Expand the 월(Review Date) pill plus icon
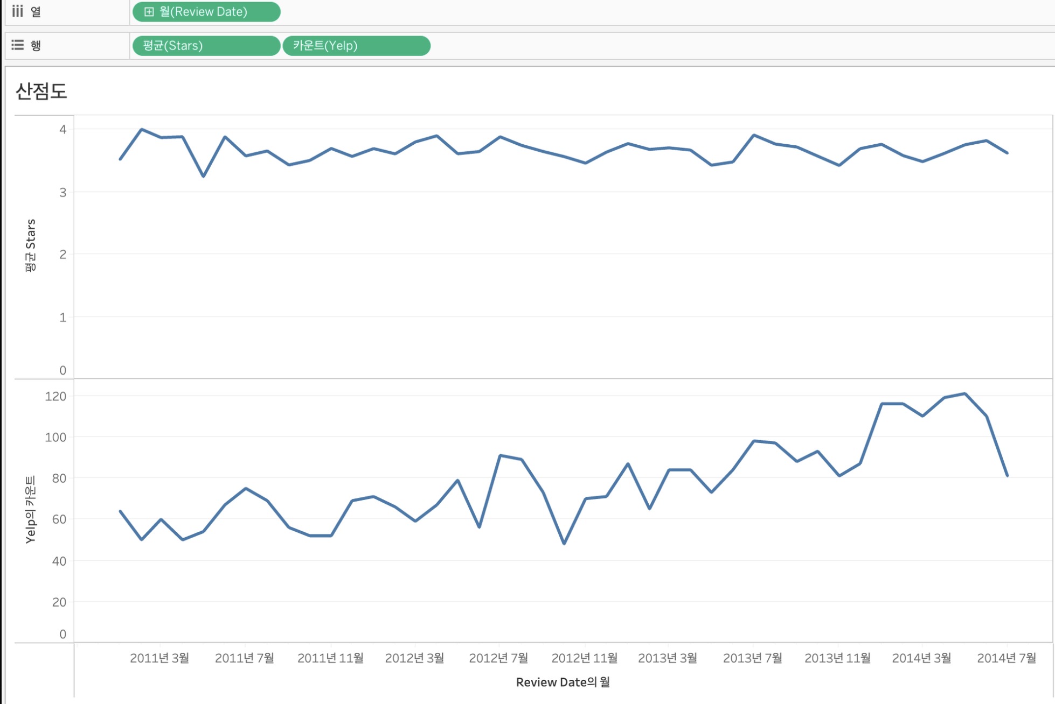Viewport: 1055px width, 704px height. 149,12
